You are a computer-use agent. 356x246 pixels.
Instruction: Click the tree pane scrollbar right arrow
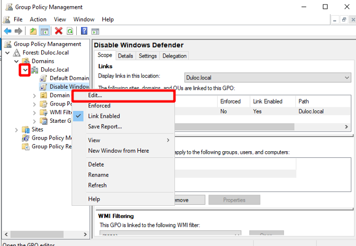tap(85, 234)
